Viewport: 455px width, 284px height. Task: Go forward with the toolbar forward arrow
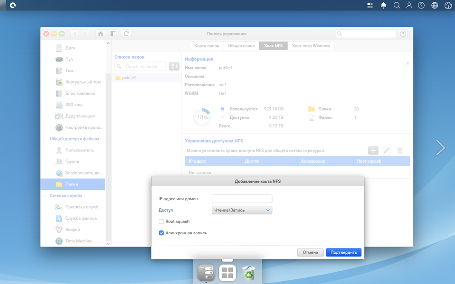pos(85,34)
